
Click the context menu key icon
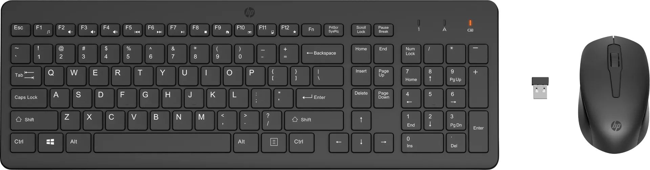coord(274,142)
